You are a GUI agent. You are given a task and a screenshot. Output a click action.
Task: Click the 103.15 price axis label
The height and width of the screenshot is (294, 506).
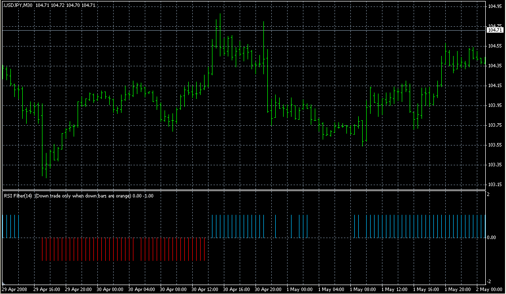tap(494, 185)
